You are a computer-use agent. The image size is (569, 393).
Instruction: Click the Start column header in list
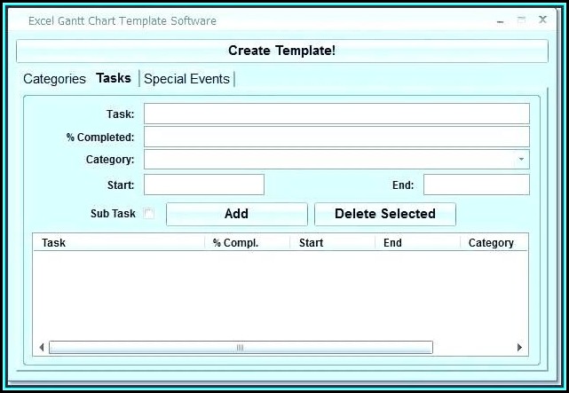(332, 243)
